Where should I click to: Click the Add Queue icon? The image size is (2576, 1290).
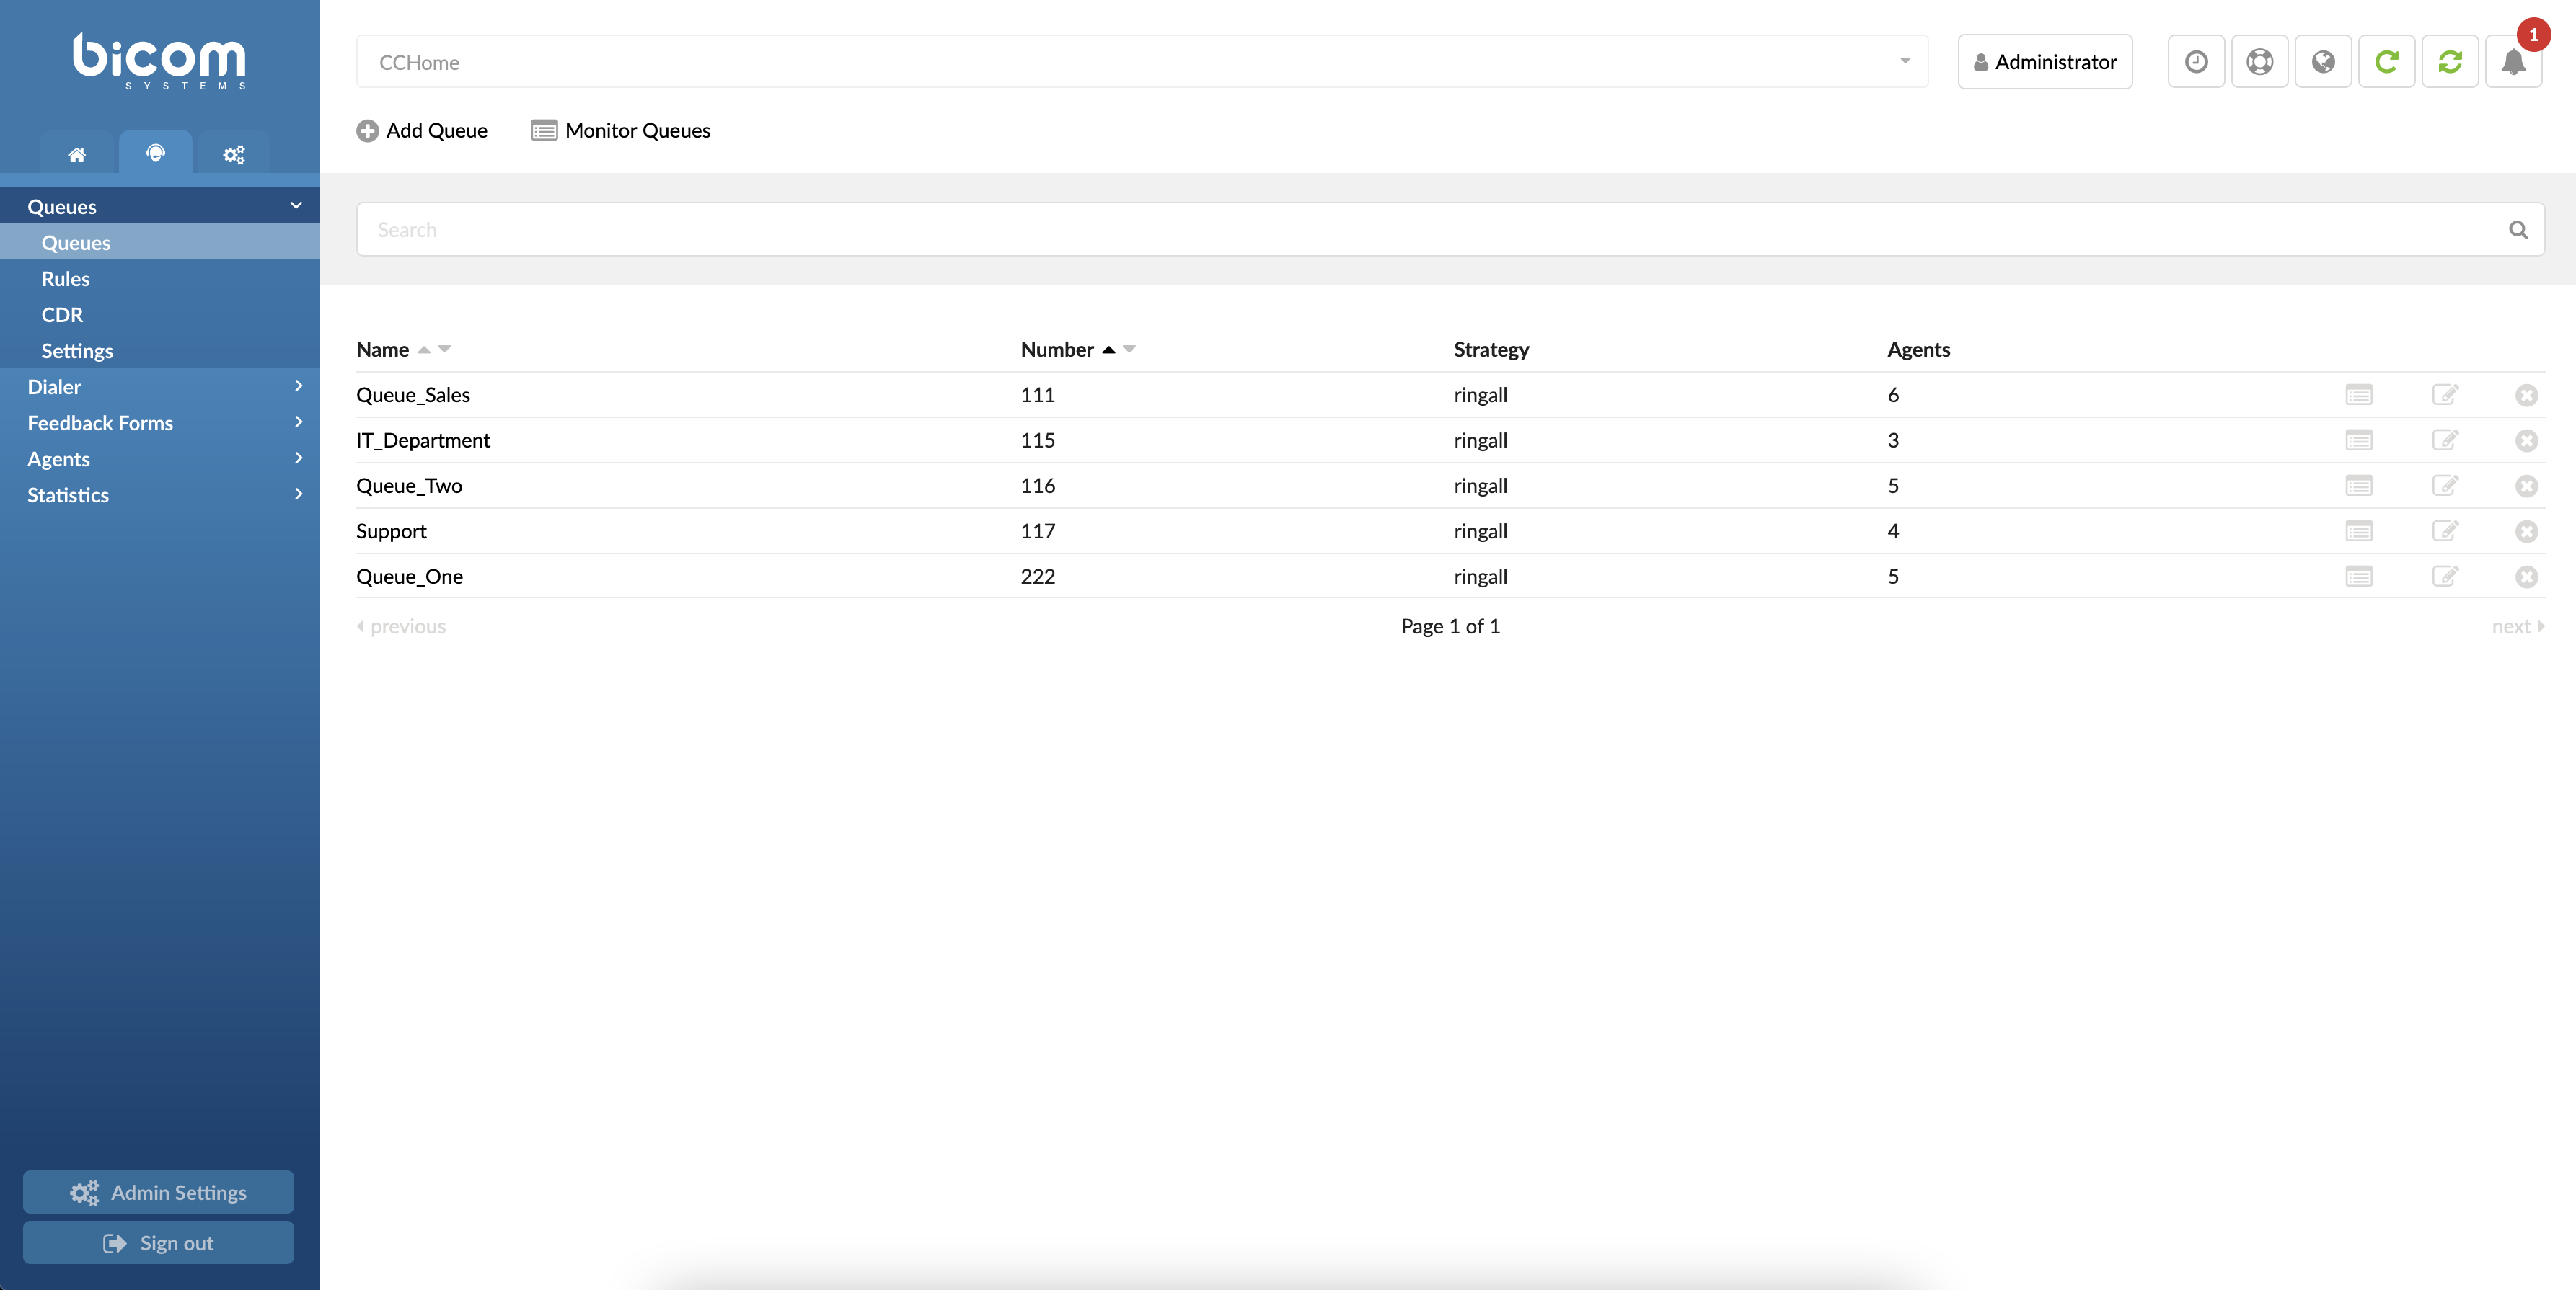[367, 130]
